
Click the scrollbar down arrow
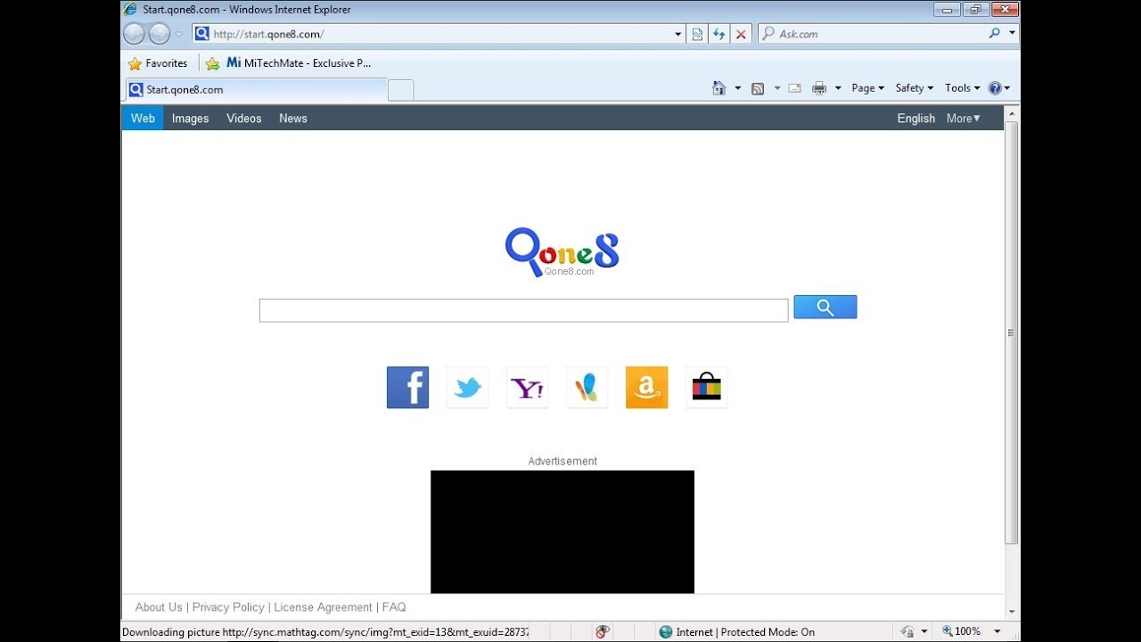tap(1011, 613)
